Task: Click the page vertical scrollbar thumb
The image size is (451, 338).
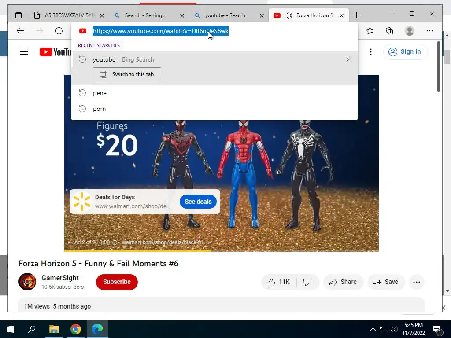Action: coord(439,67)
